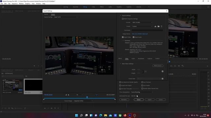The width and height of the screenshot is (211, 118).
Task: Open Source Range dropdown
Action: click(x=83, y=101)
